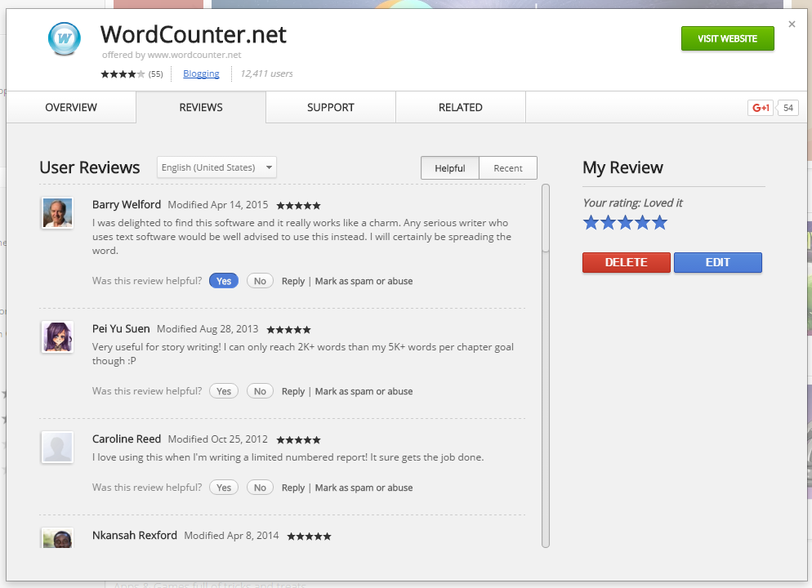Click the Barry Welford reviewer name
Image resolution: width=812 pixels, height=588 pixels.
127,204
